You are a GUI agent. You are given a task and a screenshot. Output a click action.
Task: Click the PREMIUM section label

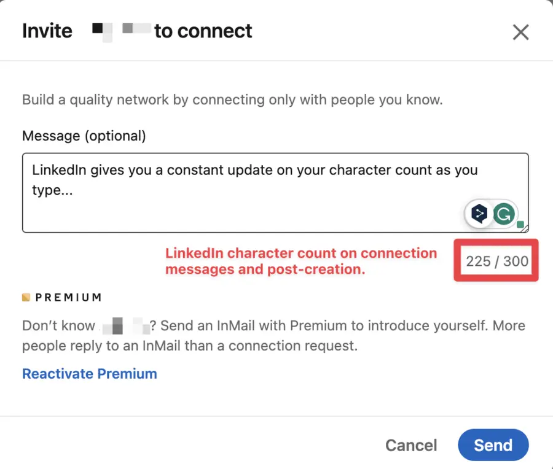click(x=68, y=297)
